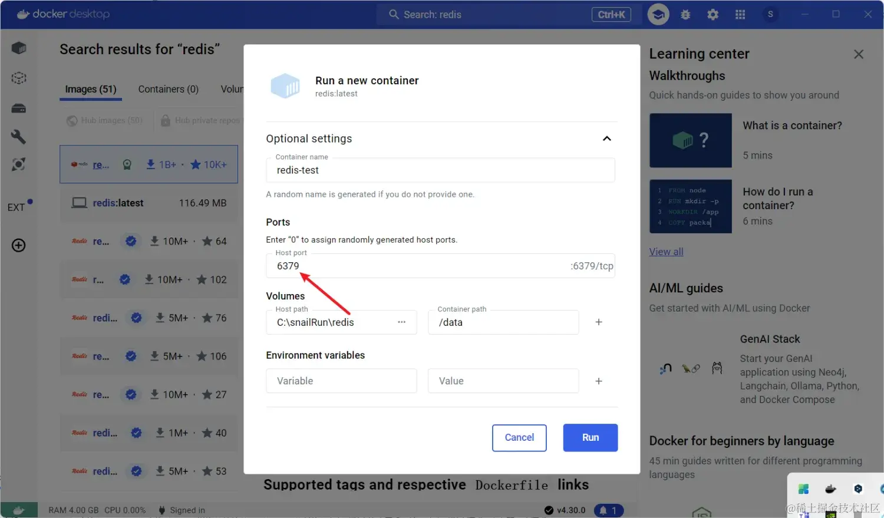Select the result with 102 stars
Viewport: 884px width, 518px height.
149,279
